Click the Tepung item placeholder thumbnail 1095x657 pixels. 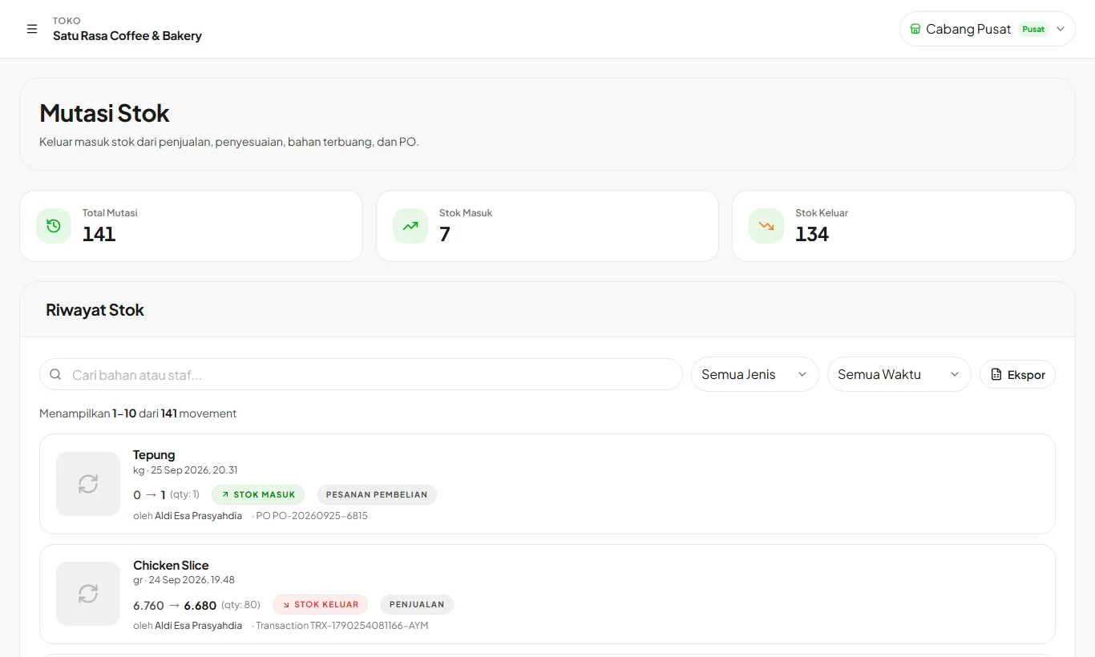(x=88, y=484)
